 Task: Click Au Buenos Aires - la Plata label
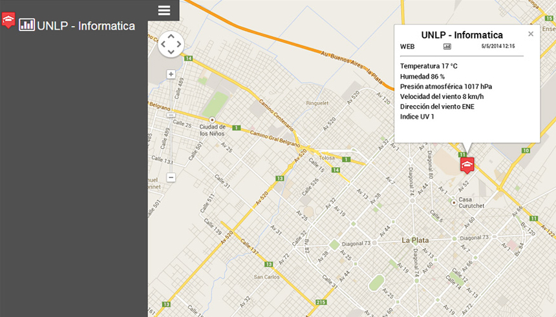pos(352,66)
